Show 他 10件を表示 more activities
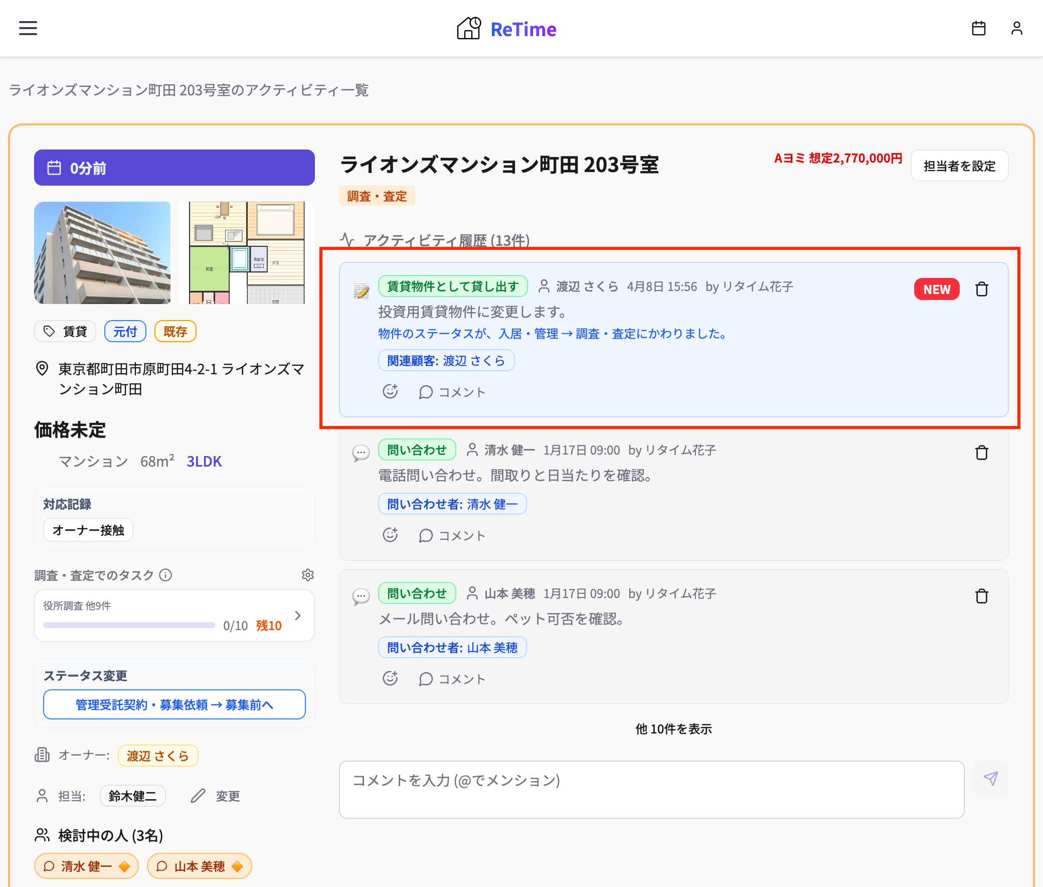1043x887 pixels. [673, 728]
